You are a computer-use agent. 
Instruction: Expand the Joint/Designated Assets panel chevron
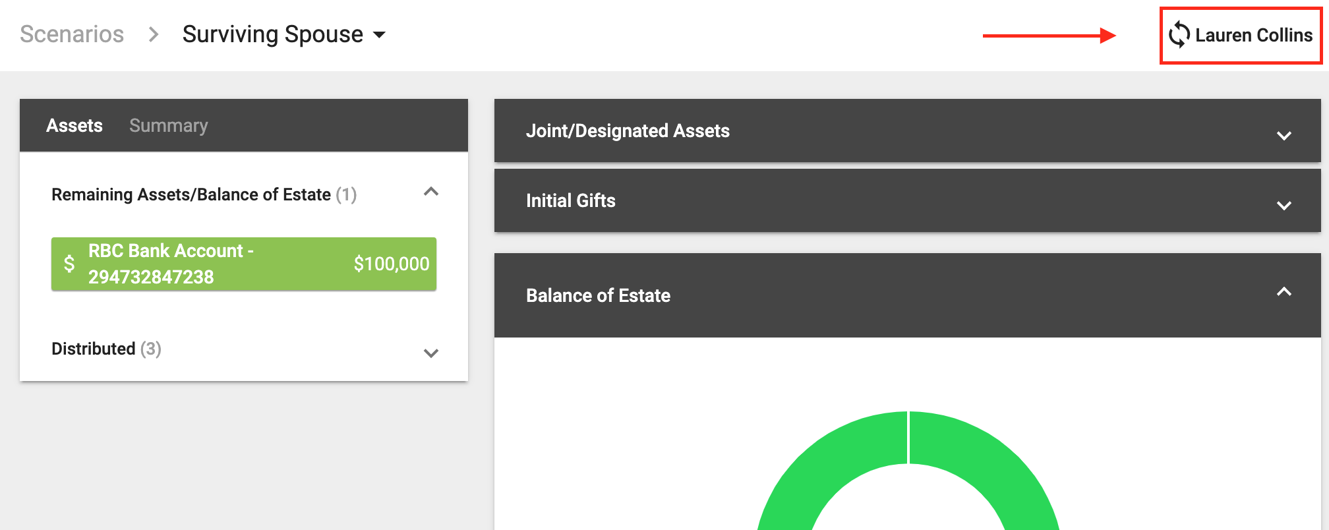[1284, 136]
